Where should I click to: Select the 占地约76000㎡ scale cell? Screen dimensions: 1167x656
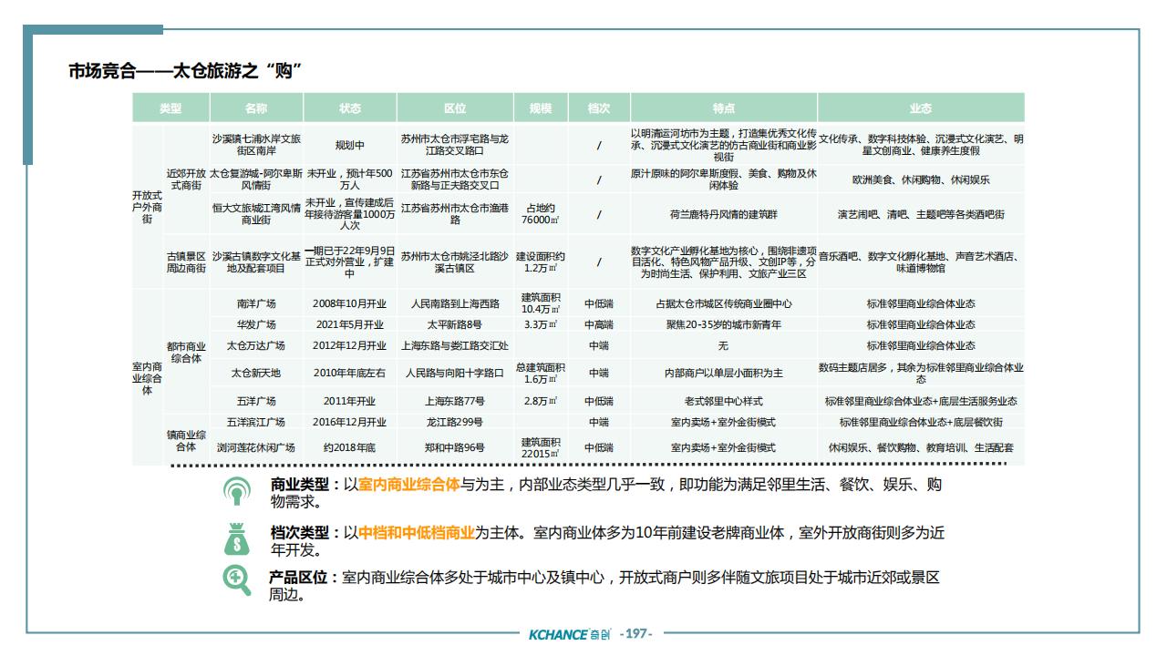pos(541,214)
